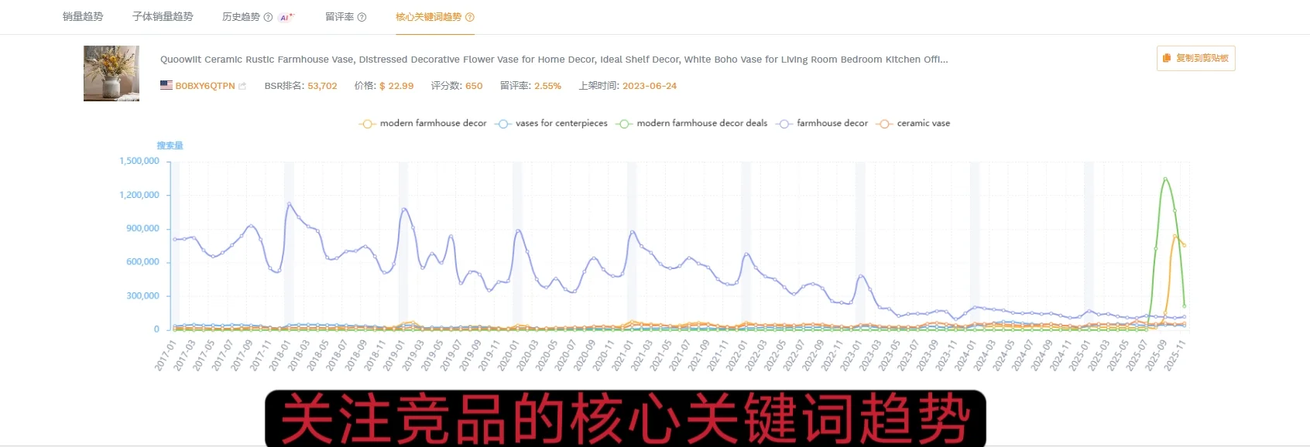Image resolution: width=1310 pixels, height=447 pixels.
Task: Select the 核心关键词趋势 tab
Action: pos(428,17)
